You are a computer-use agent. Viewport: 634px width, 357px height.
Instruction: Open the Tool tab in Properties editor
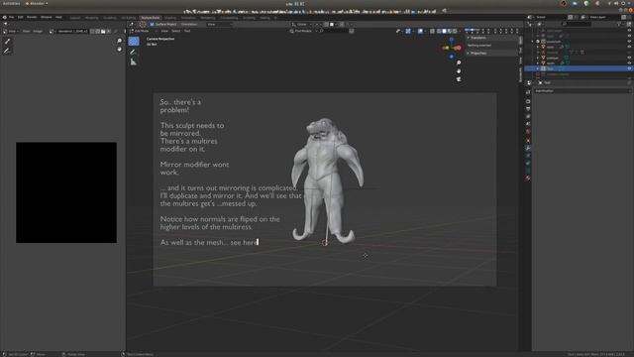(x=528, y=92)
